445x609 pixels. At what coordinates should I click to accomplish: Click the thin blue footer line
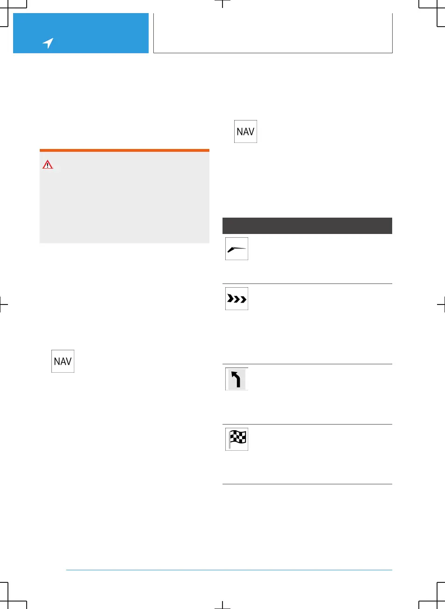click(x=229, y=570)
